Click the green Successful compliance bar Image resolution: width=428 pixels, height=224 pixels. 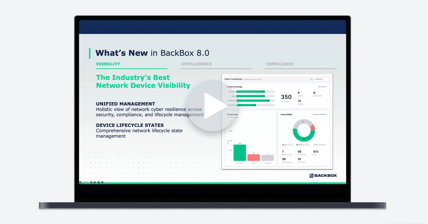tap(240, 153)
